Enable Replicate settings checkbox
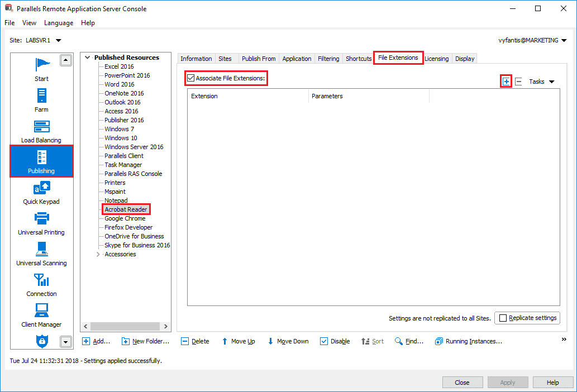 click(x=503, y=318)
